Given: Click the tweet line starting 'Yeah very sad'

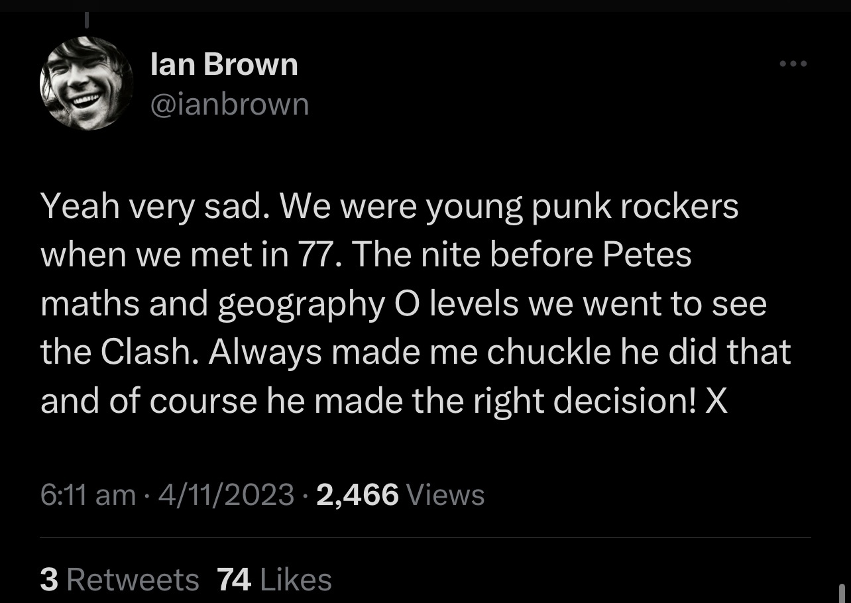Looking at the screenshot, I should [x=390, y=207].
